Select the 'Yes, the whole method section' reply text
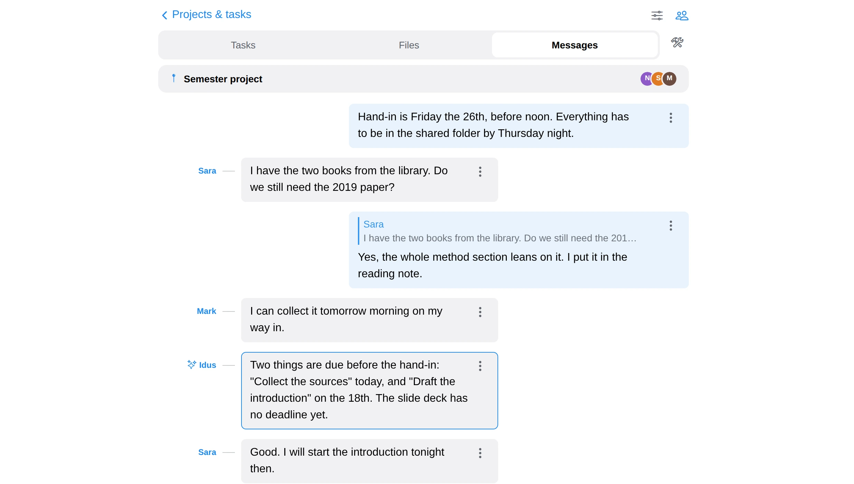This screenshot has height=484, width=854. click(x=492, y=266)
